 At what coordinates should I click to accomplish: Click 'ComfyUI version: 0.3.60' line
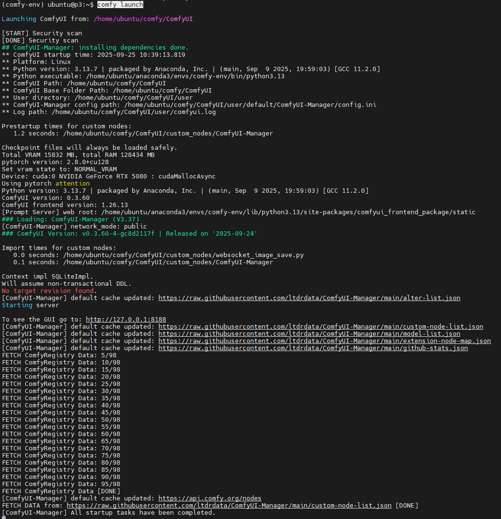tap(46, 197)
